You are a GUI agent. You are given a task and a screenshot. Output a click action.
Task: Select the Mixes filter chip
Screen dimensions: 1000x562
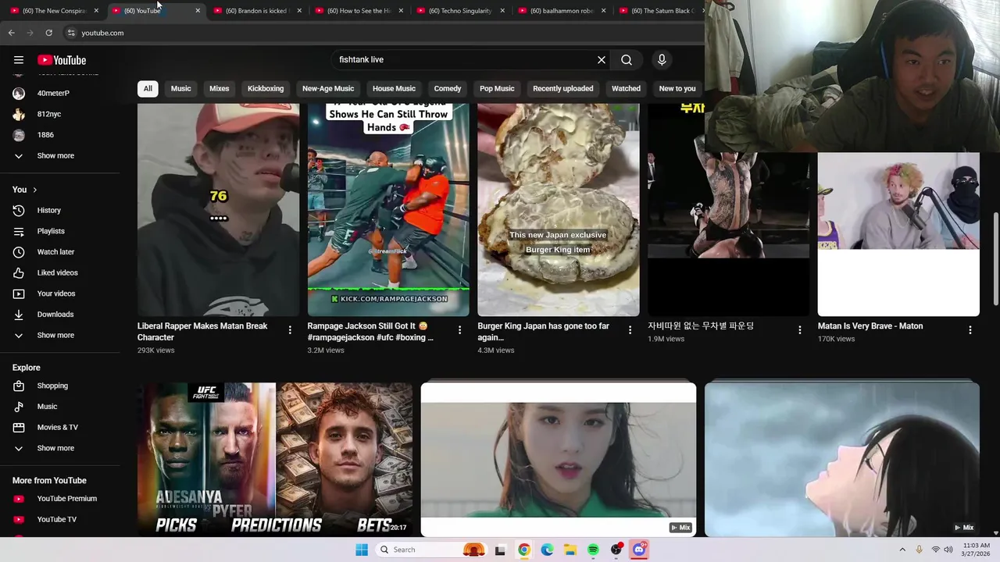tap(220, 88)
